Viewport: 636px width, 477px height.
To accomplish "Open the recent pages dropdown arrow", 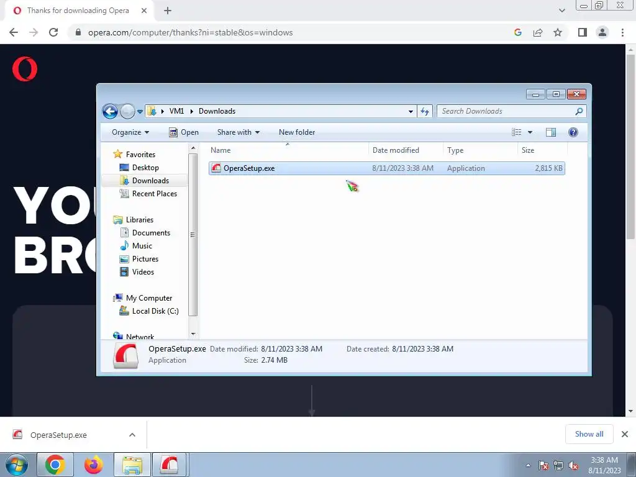I will (140, 112).
